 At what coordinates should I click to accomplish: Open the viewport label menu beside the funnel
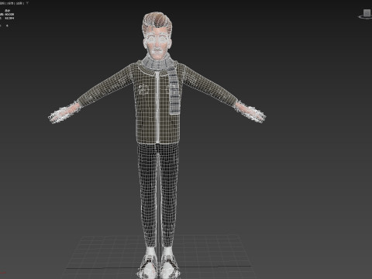(x=19, y=3)
